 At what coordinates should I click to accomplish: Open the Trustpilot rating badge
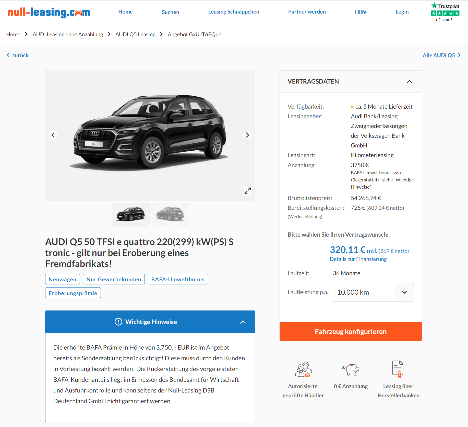445,12
